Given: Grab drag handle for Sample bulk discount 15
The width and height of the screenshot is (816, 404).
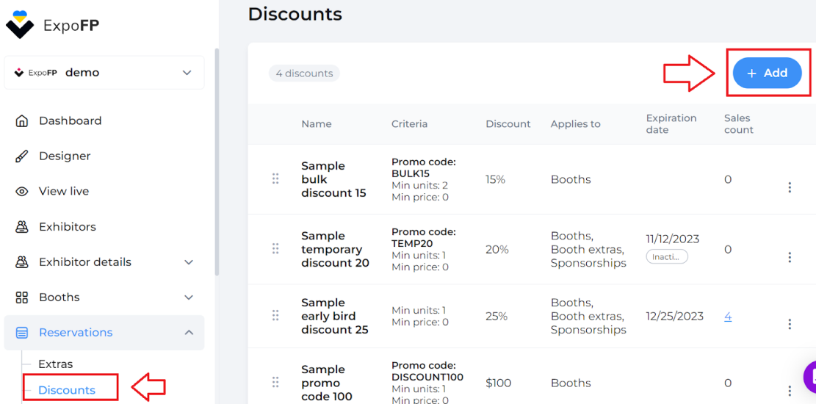Looking at the screenshot, I should click(x=276, y=179).
